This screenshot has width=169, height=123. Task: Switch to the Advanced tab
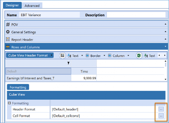[32, 6]
